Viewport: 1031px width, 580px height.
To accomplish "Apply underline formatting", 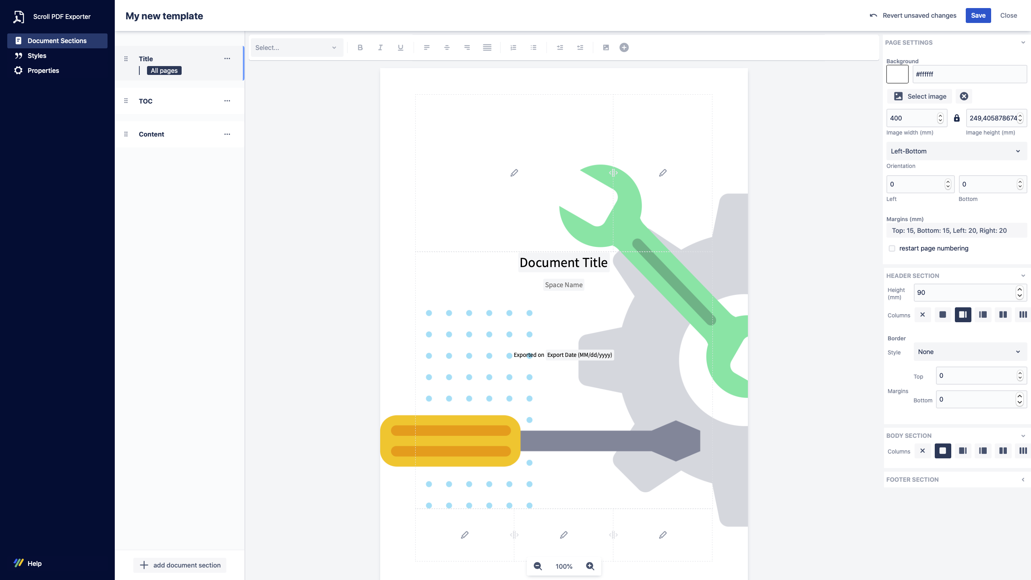I will click(400, 48).
